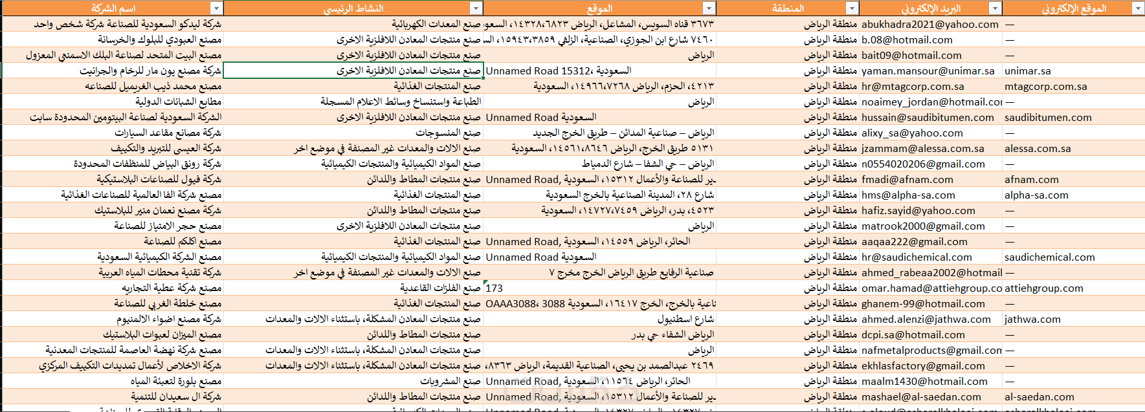The width and height of the screenshot is (1145, 412).
Task: Click company cell مصنع خلطة الغربي للصناعة
Action: [x=112, y=303]
